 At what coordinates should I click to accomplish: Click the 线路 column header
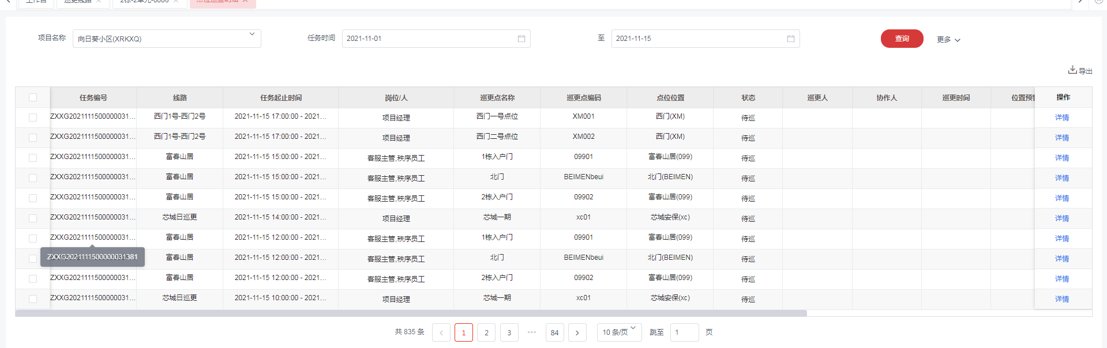(x=180, y=98)
